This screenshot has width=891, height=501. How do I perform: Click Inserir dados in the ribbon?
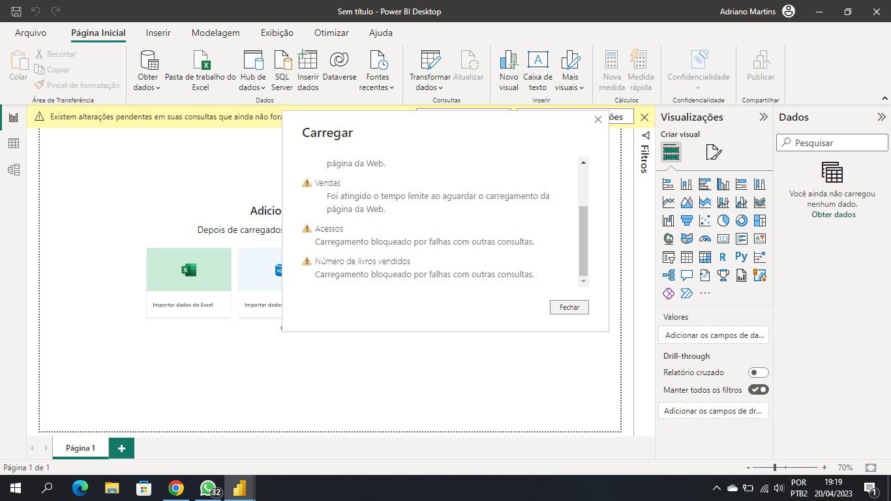click(x=308, y=70)
